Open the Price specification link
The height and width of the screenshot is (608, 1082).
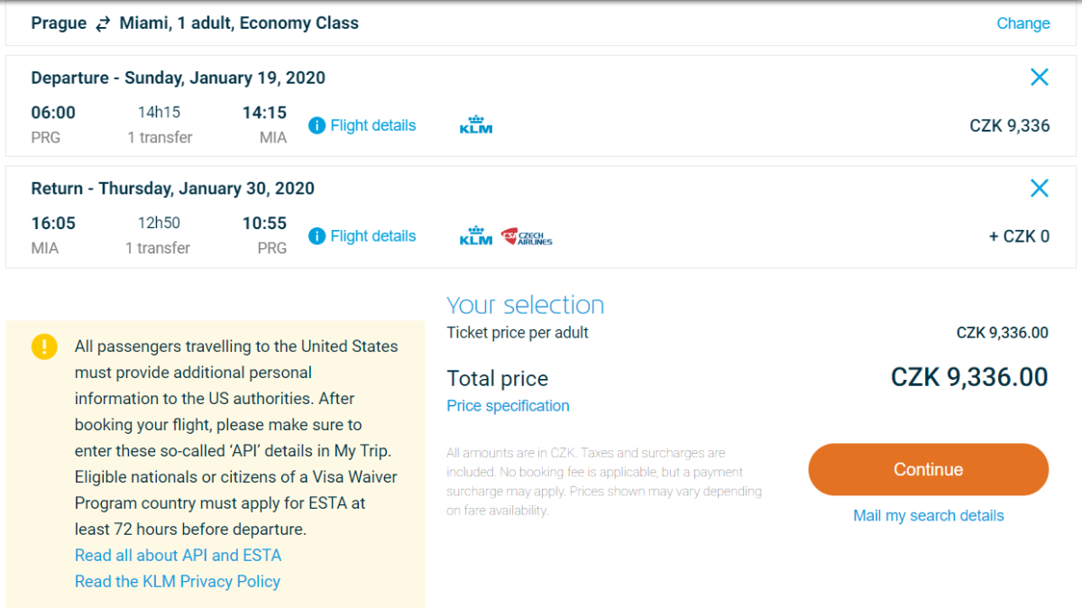(508, 406)
